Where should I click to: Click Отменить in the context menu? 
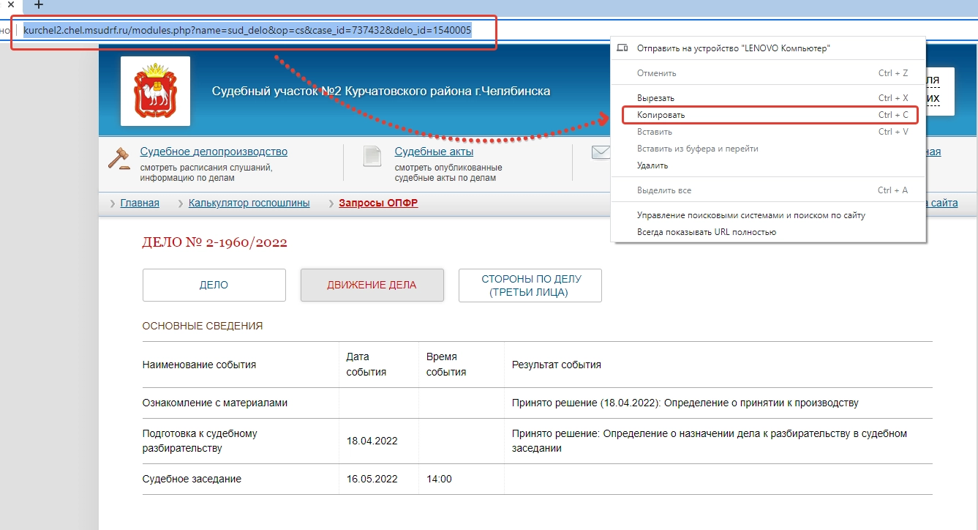click(x=769, y=73)
